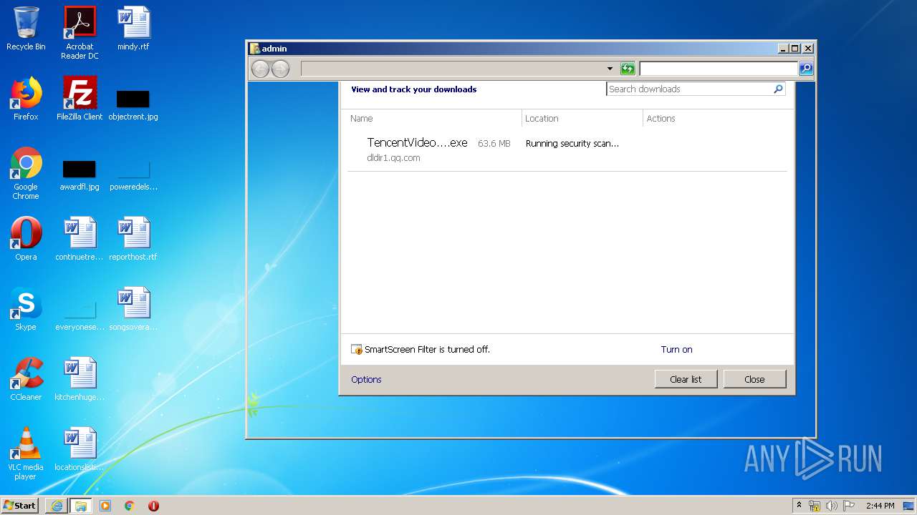Click the network tray icon
The image size is (917, 515).
[815, 506]
